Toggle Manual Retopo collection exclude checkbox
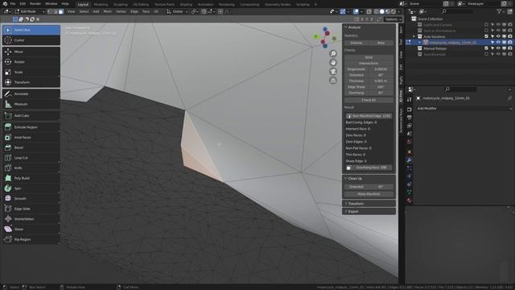This screenshot has width=515, height=290. (x=486, y=48)
